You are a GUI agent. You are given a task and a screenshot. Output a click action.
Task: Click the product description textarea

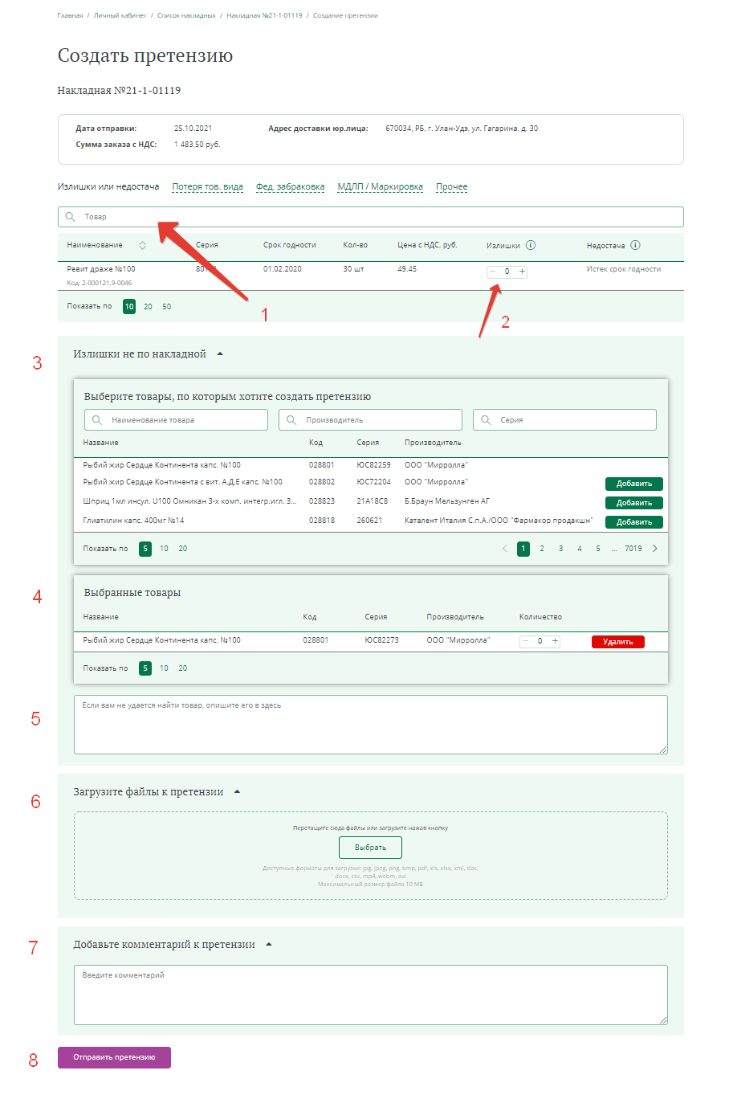coord(370,725)
